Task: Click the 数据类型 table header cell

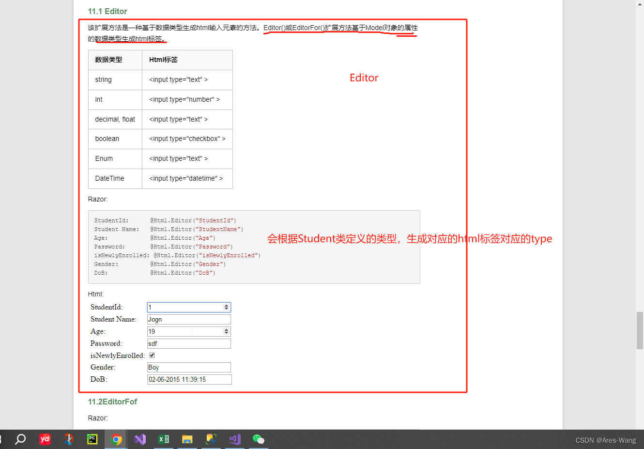Action: point(115,60)
